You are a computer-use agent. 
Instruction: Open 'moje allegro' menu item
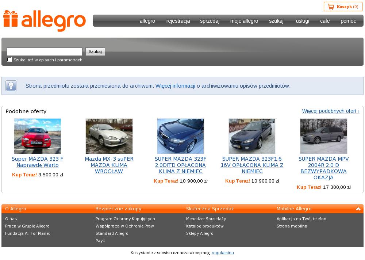[x=244, y=21]
